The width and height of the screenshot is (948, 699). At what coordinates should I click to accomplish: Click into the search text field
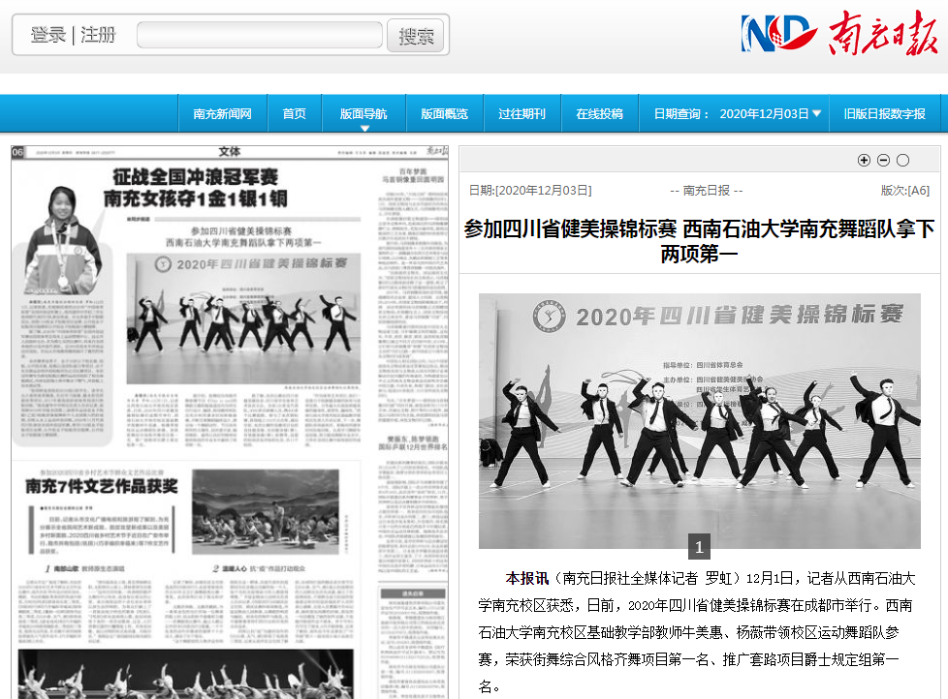coord(260,36)
